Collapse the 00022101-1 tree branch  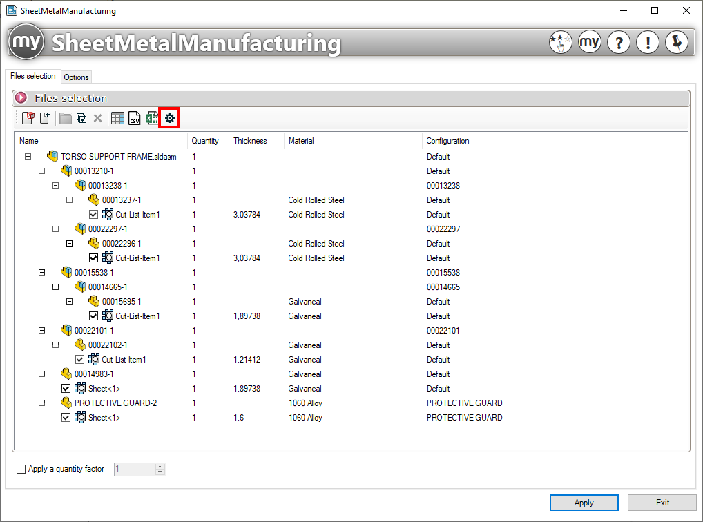click(41, 330)
